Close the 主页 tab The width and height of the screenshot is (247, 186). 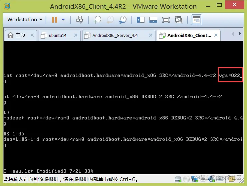pos(32,35)
